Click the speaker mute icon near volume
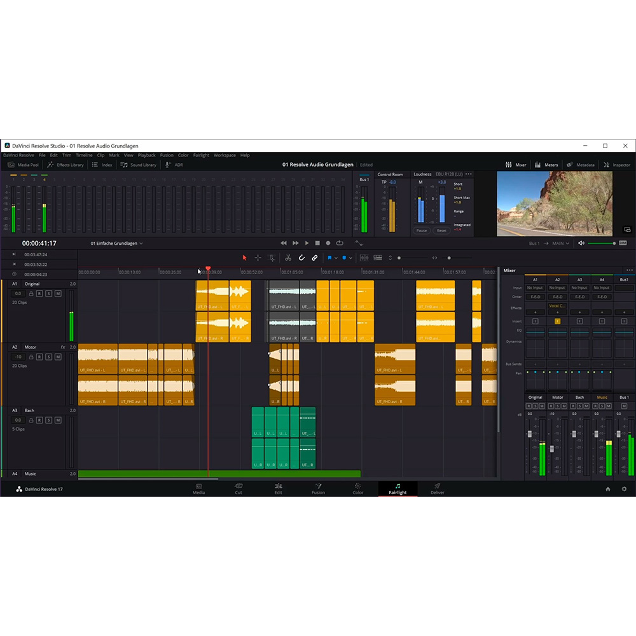Viewport: 636px width, 636px height. [581, 243]
